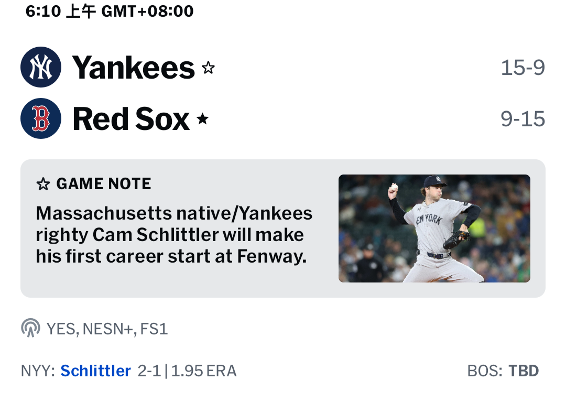Open the Massachusetts native game note text
This screenshot has width=566, height=402.
pos(174,235)
